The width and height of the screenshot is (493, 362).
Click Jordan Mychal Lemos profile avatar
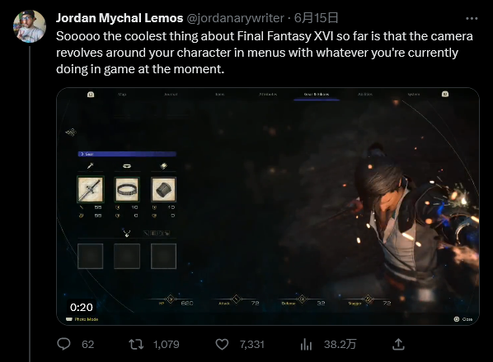(29, 26)
